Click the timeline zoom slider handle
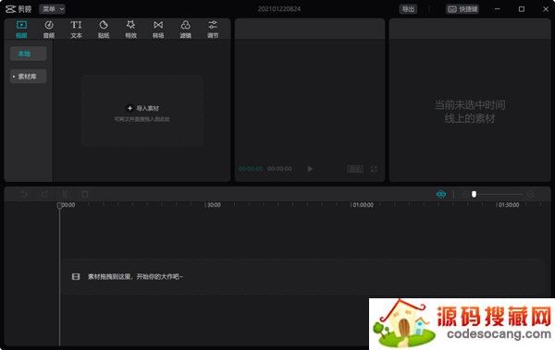Screen dimensions: 555x350 pyautogui.click(x=474, y=194)
